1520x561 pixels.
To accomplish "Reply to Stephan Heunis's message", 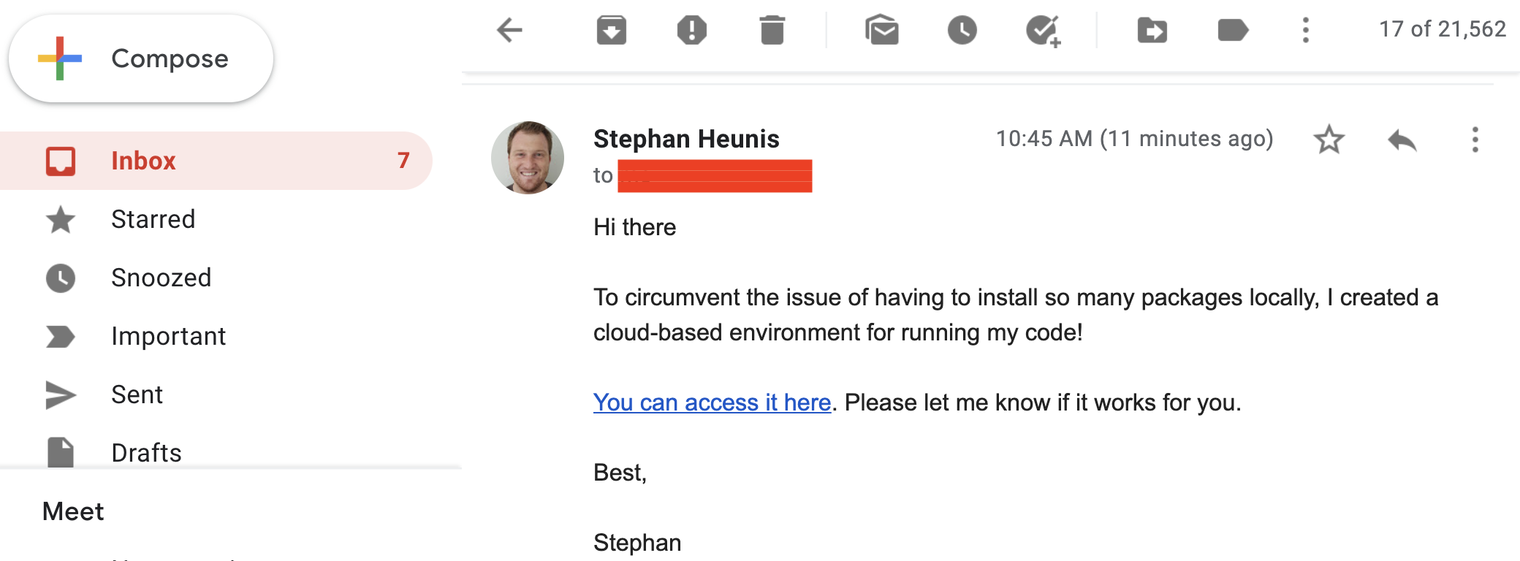I will coord(1402,140).
